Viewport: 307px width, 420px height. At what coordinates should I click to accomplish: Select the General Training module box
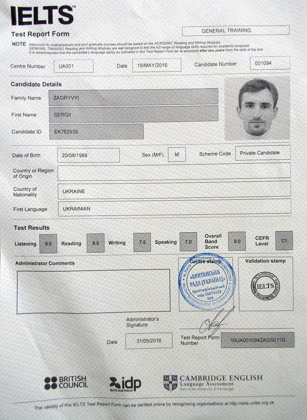(235, 30)
